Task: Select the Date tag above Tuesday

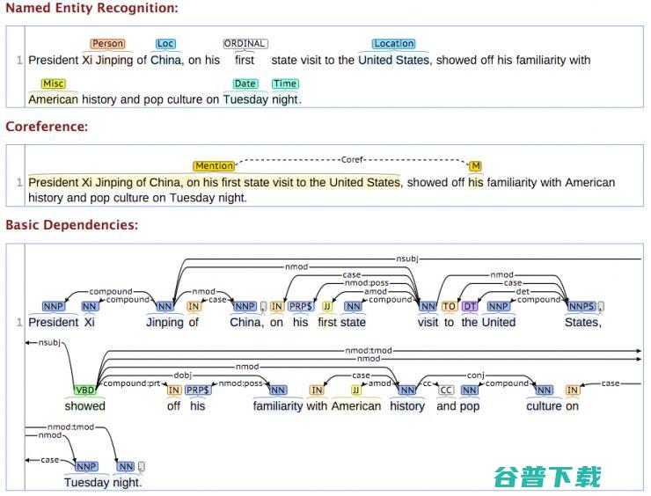Action: click(245, 84)
